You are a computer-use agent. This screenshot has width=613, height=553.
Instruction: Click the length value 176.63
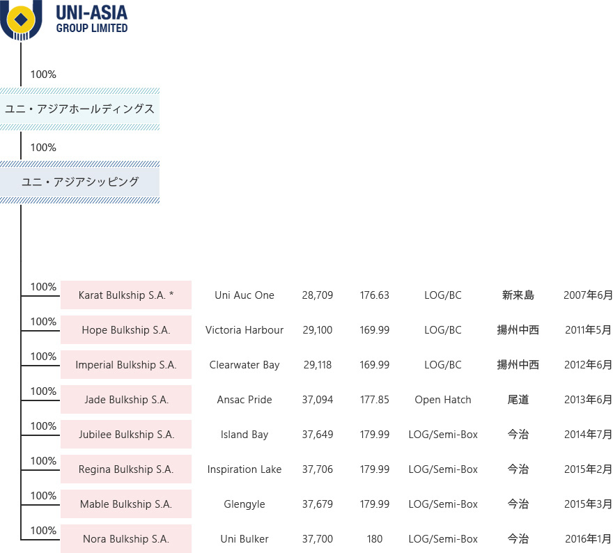375,295
